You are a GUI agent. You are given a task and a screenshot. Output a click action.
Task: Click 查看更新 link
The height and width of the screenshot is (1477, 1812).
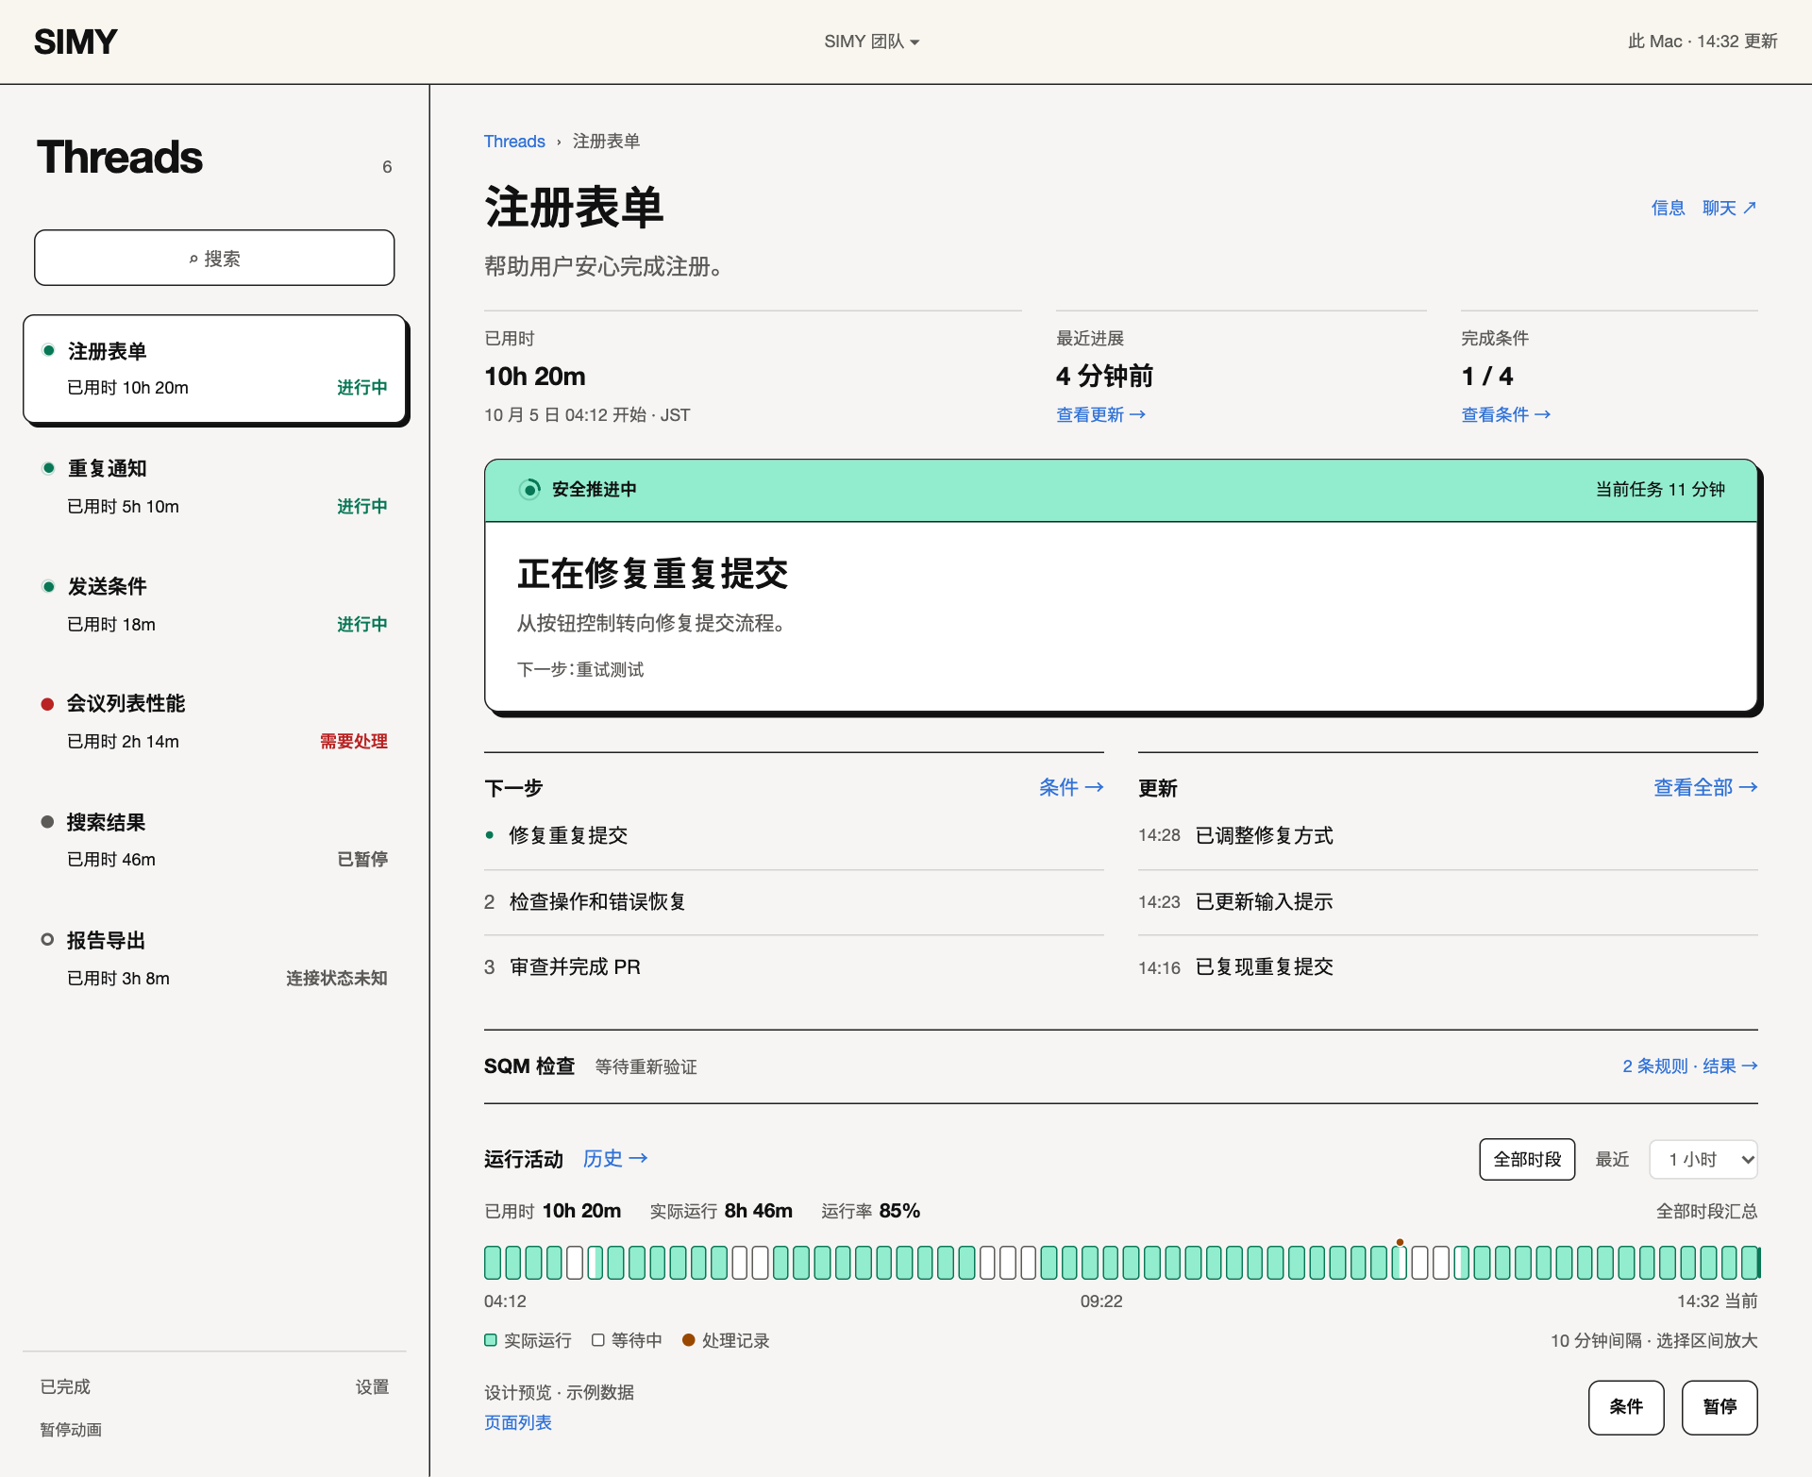click(x=1100, y=414)
